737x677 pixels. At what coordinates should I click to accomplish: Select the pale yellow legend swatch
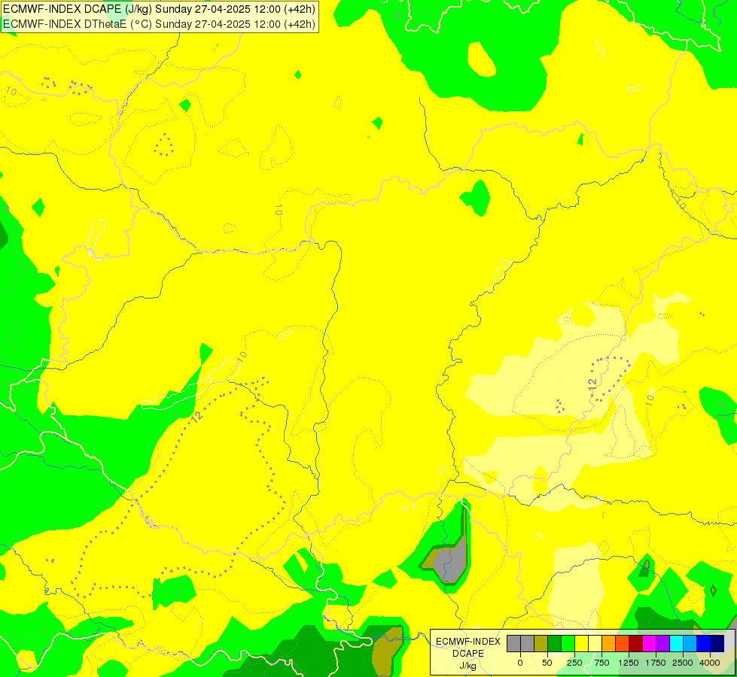(x=595, y=644)
